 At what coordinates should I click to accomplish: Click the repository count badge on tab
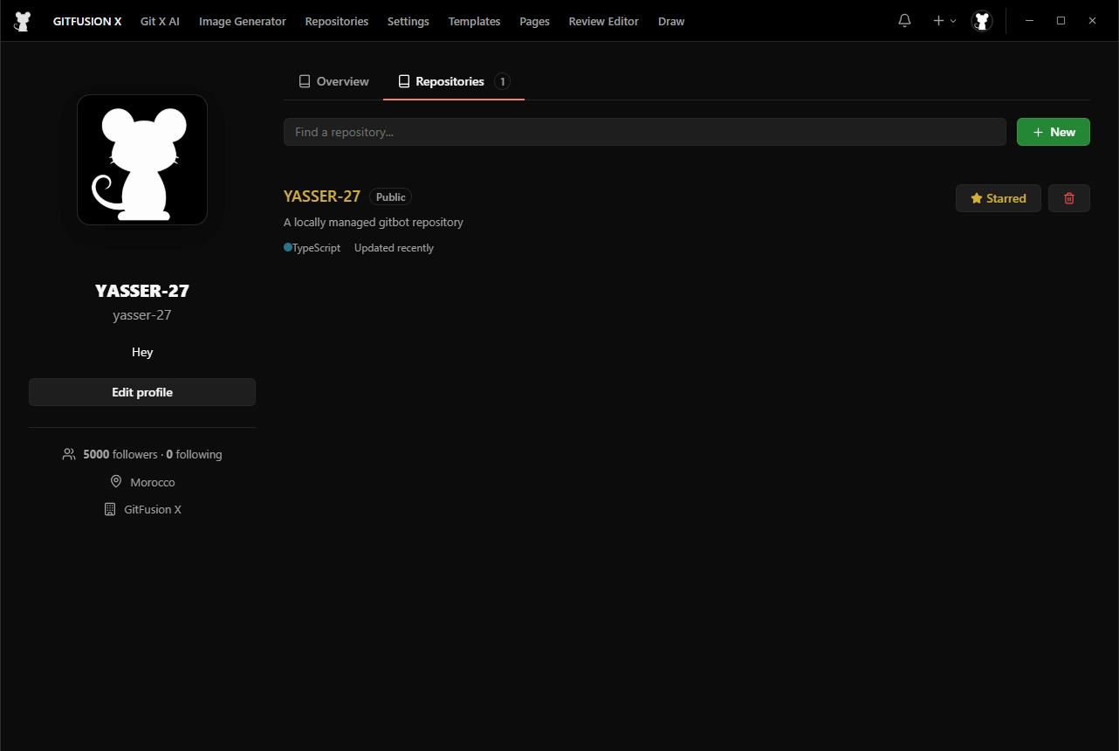tap(502, 81)
